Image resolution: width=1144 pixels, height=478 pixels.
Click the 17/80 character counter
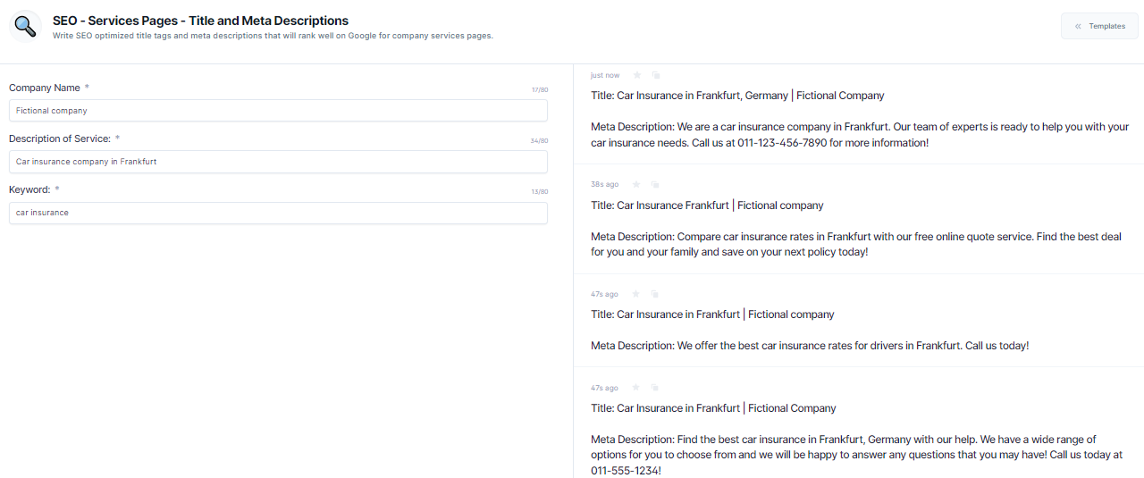pyautogui.click(x=540, y=90)
